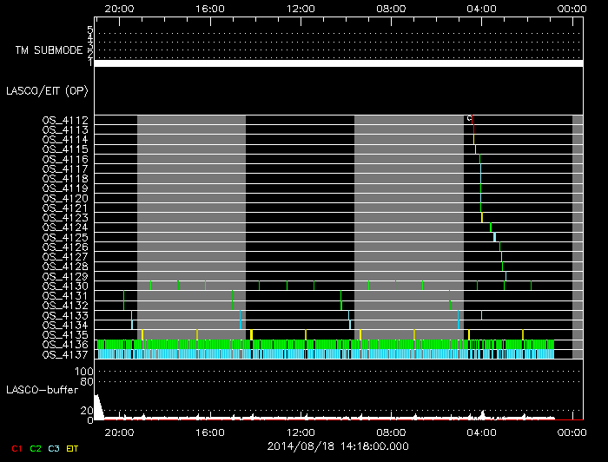Select the OS_4112 row label
The height and width of the screenshot is (462, 608).
click(x=65, y=120)
